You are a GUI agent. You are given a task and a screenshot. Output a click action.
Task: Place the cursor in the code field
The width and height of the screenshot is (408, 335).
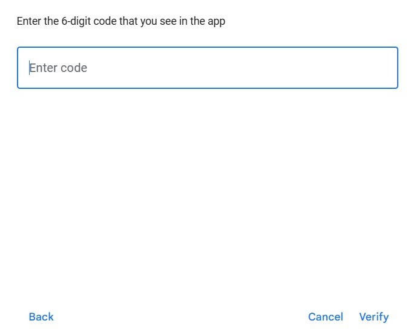coord(207,68)
